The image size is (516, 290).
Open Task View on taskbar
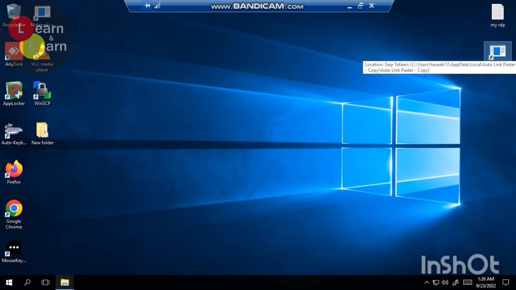pos(46,282)
